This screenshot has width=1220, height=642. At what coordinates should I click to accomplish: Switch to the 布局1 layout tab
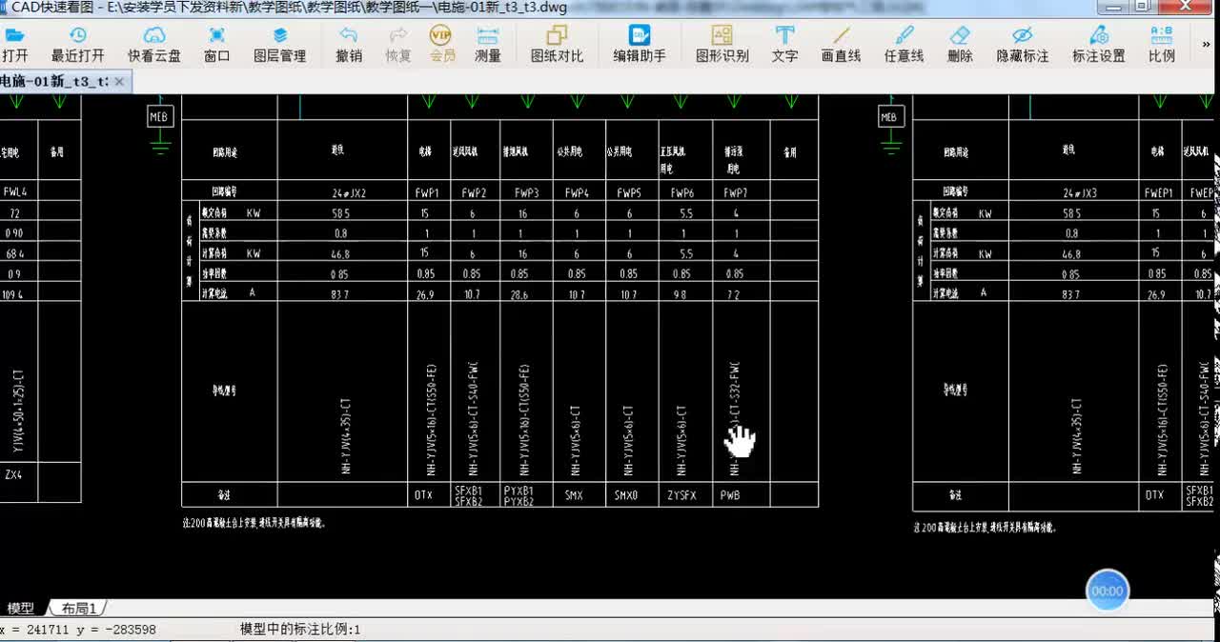click(80, 608)
